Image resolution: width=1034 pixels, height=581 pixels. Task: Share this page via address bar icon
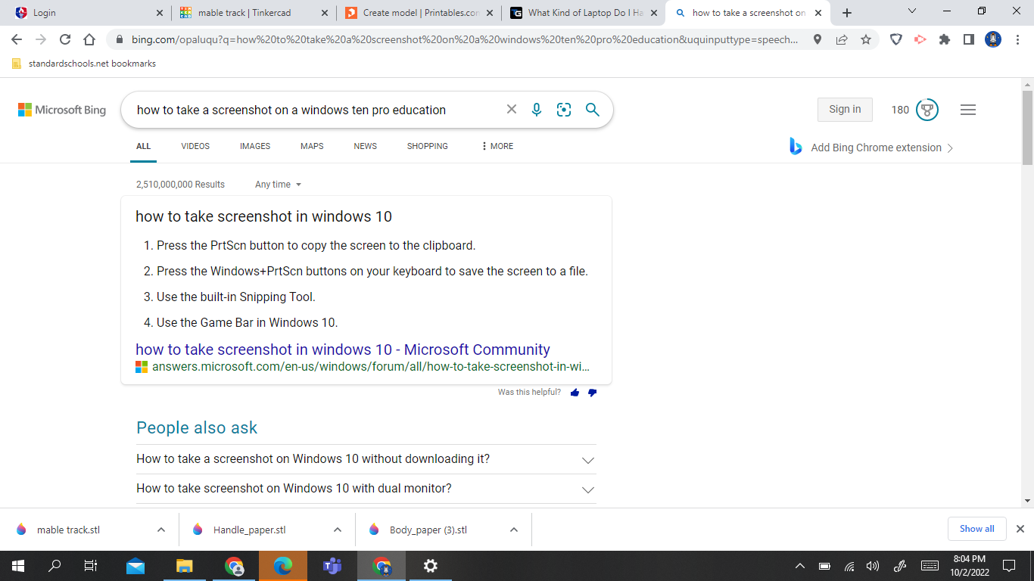tap(842, 39)
